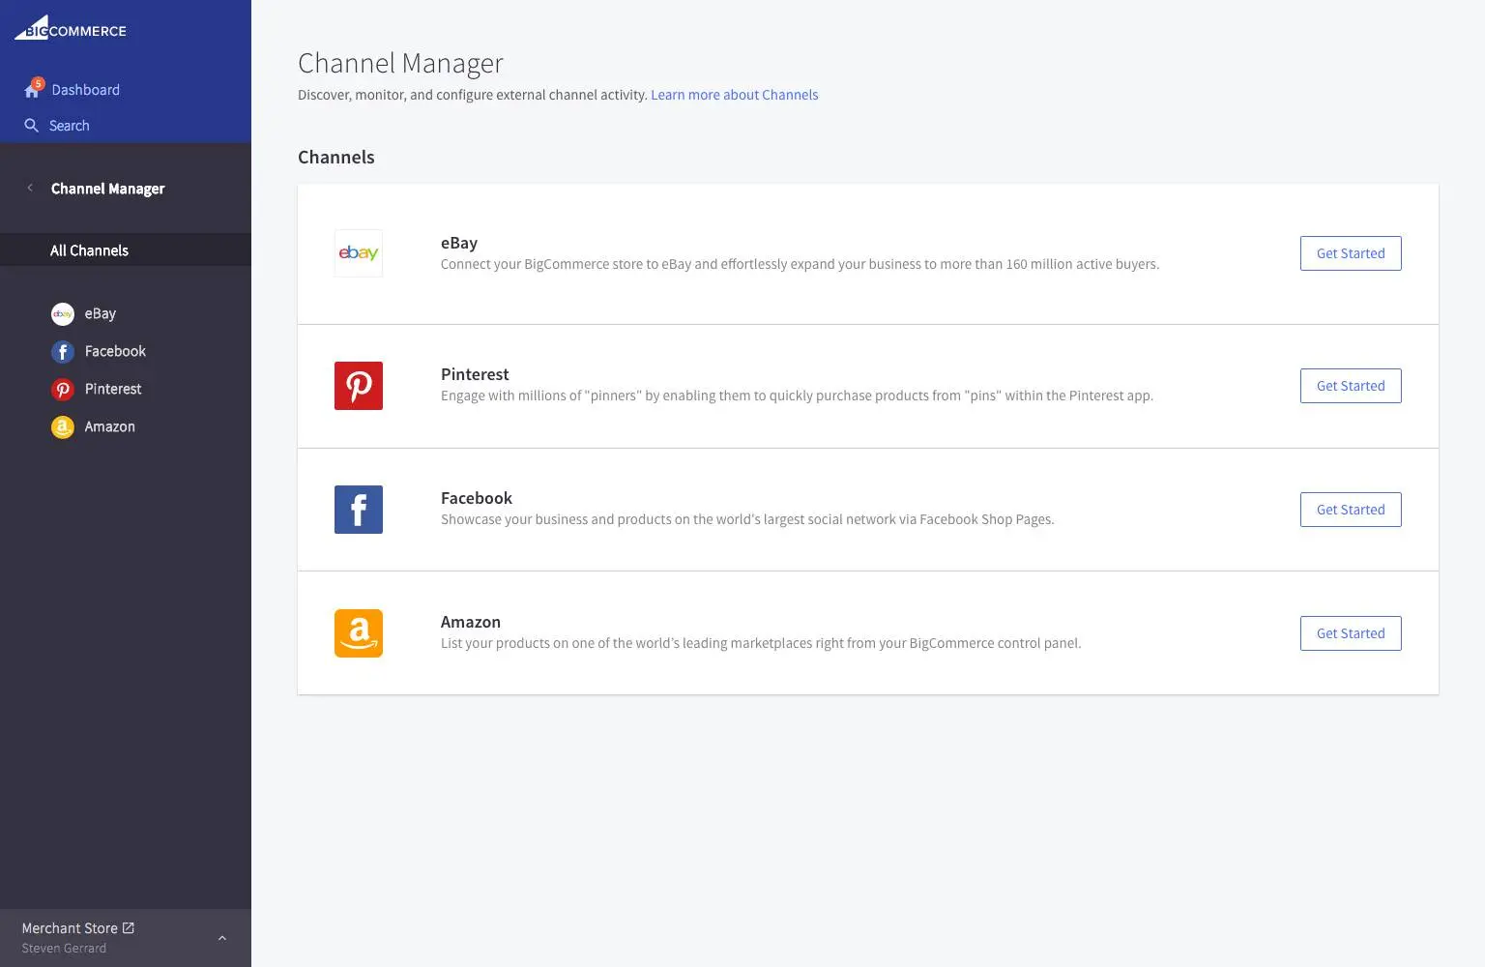Get Started with Amazon channel
This screenshot has height=967, width=1485.
coord(1351,633)
